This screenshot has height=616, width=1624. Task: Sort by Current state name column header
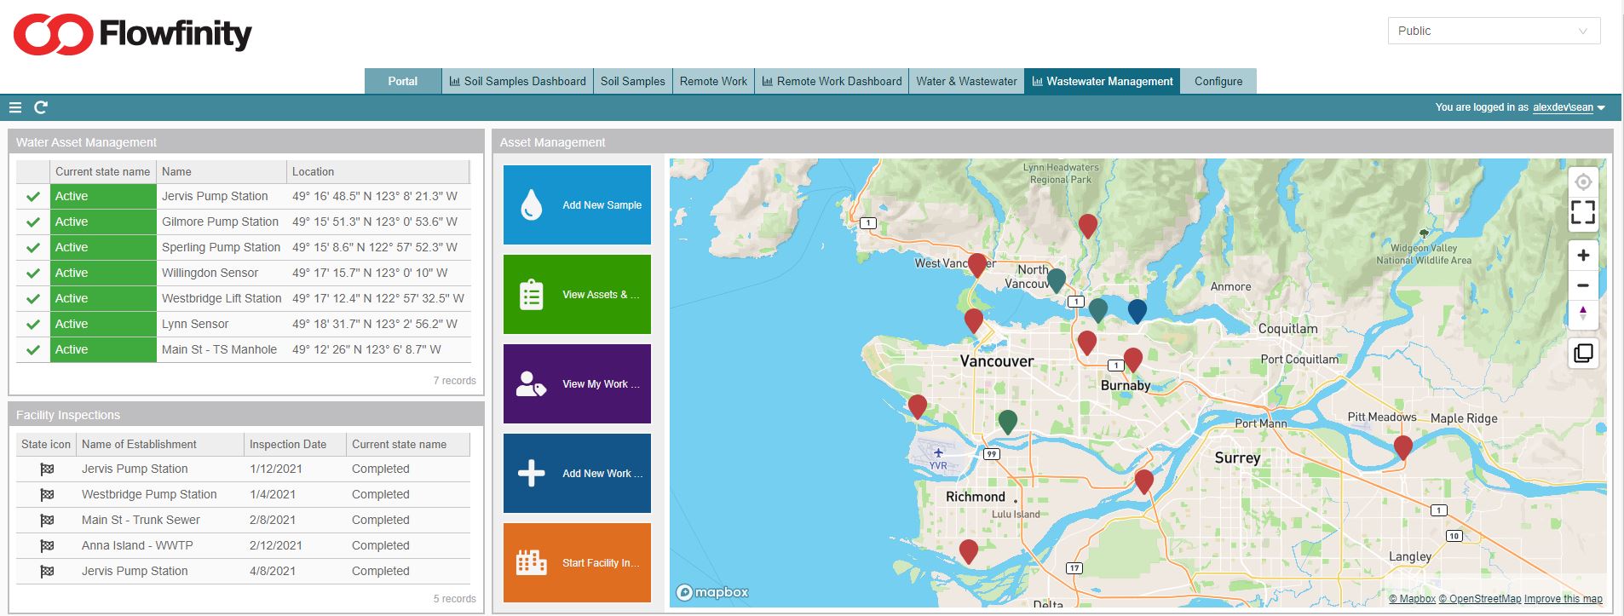point(102,171)
